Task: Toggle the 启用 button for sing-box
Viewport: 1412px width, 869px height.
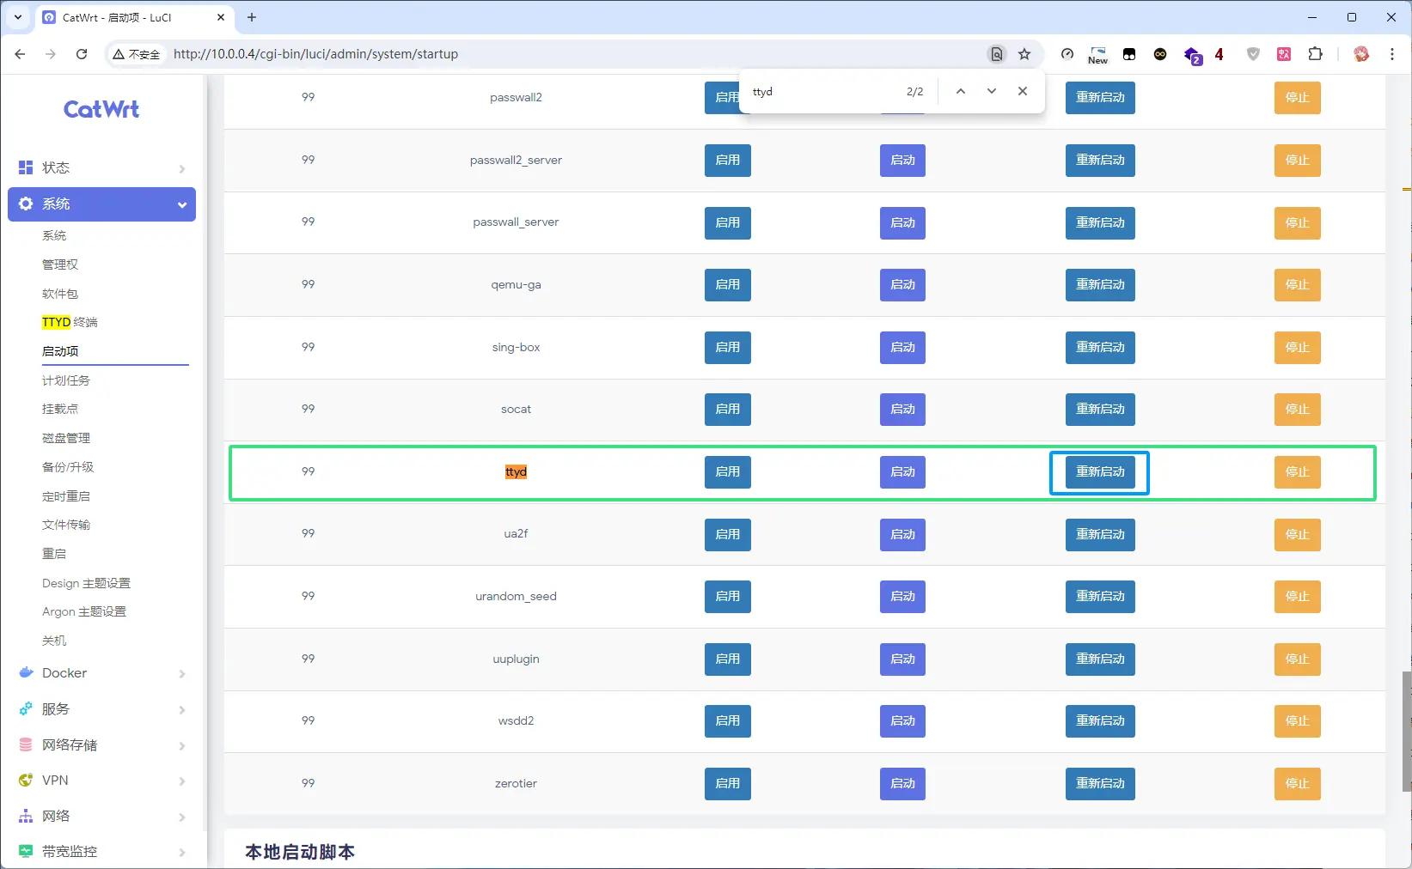Action: pyautogui.click(x=728, y=347)
